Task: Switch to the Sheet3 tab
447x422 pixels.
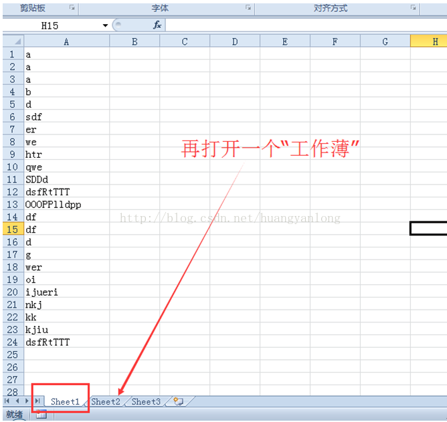Action: pyautogui.click(x=146, y=401)
